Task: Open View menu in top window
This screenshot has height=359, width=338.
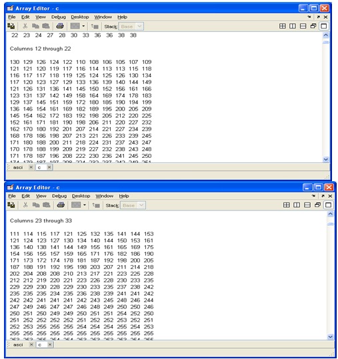Action: click(41, 17)
